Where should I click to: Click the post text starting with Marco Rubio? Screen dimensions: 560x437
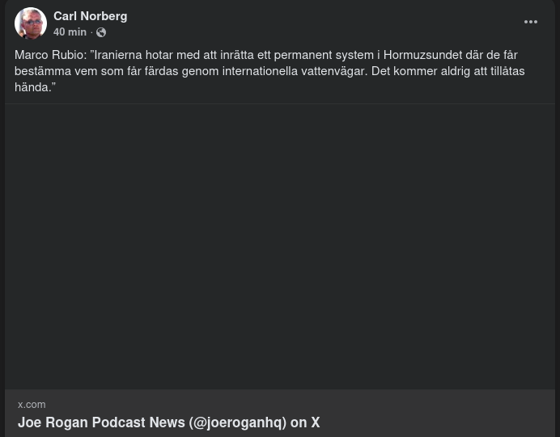pos(269,71)
